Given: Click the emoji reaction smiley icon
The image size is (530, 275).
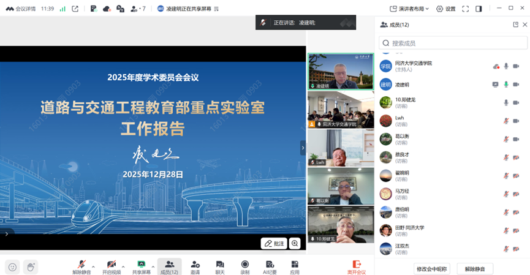Looking at the screenshot, I should point(12,267).
